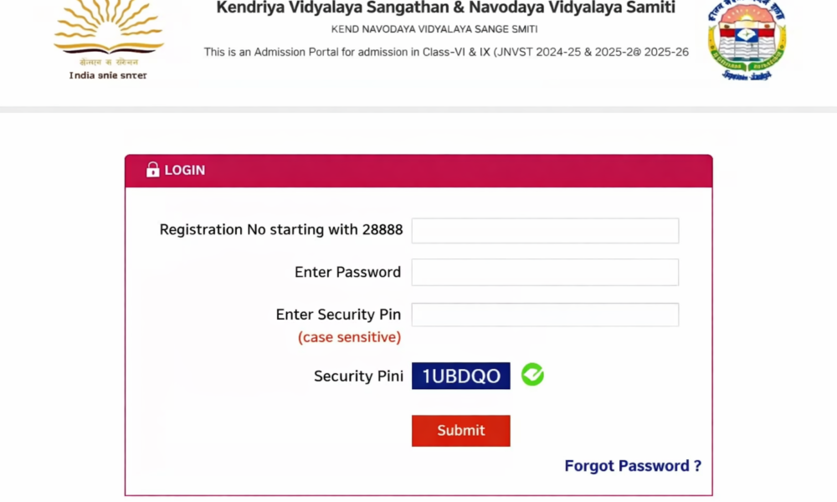Click the Kendriya Vidyalaya Sangathan page title
Viewport: 837px width, 502px height.
pyautogui.click(x=445, y=8)
